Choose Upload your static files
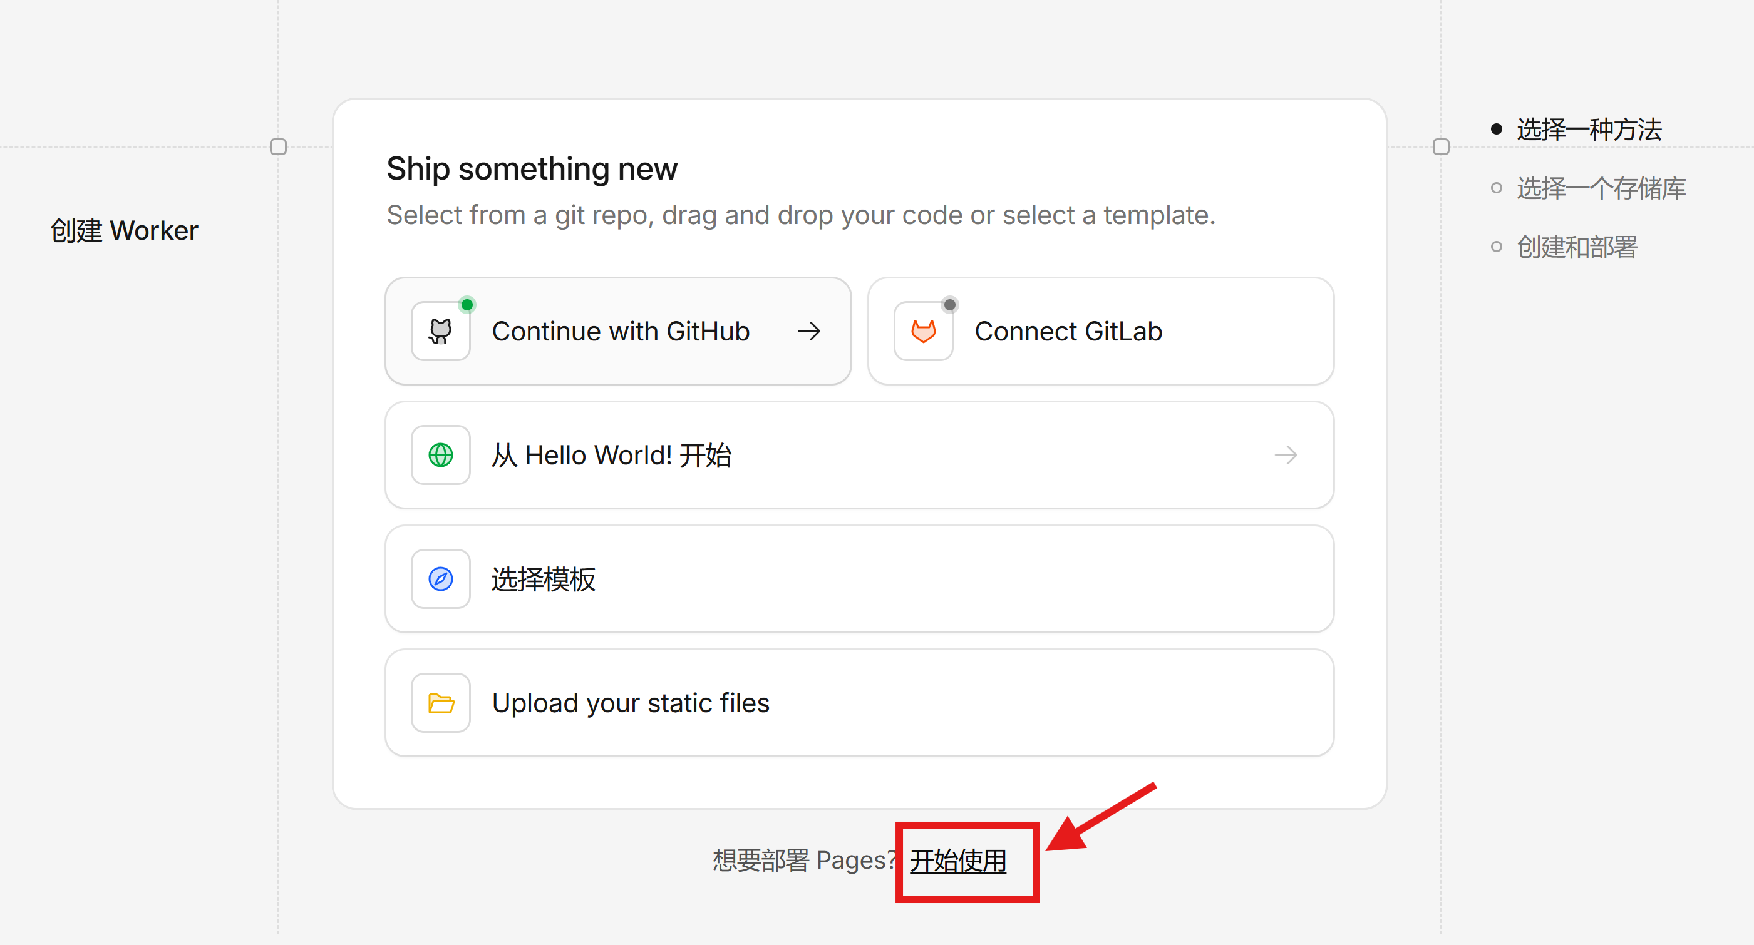Screen dimensions: 1754x945 click(631, 703)
